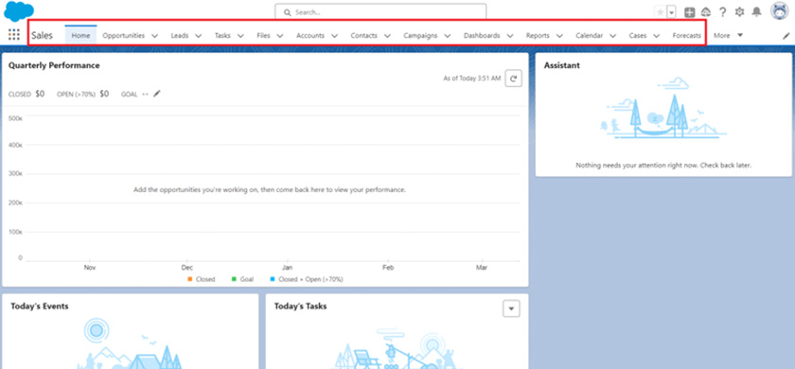Viewport: 795px width, 369px height.
Task: Click the 'As of Today 3:51 AM' timestamp
Action: 472,79
